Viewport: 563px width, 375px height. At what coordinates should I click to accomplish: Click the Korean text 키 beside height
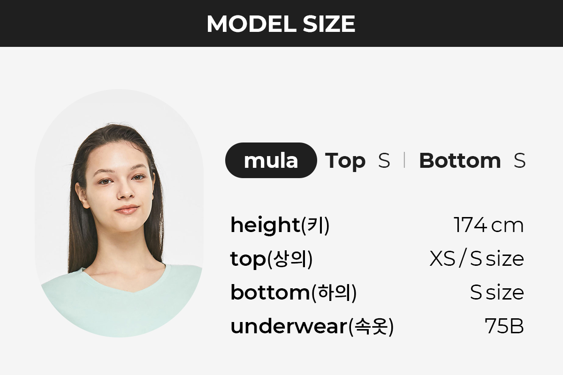(315, 226)
